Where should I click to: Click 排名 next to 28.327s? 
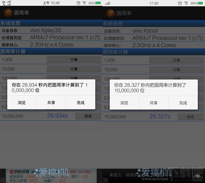[x=191, y=117]
